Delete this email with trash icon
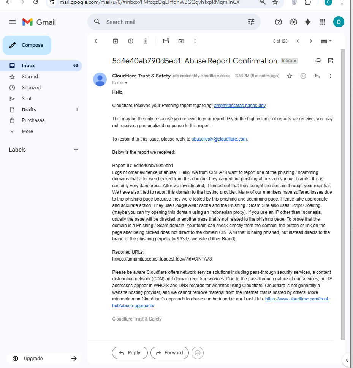 click(x=146, y=41)
